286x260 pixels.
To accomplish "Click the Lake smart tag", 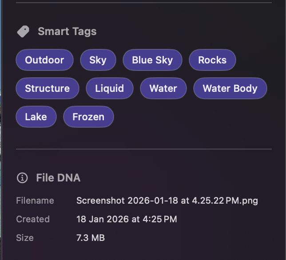I will click(36, 117).
